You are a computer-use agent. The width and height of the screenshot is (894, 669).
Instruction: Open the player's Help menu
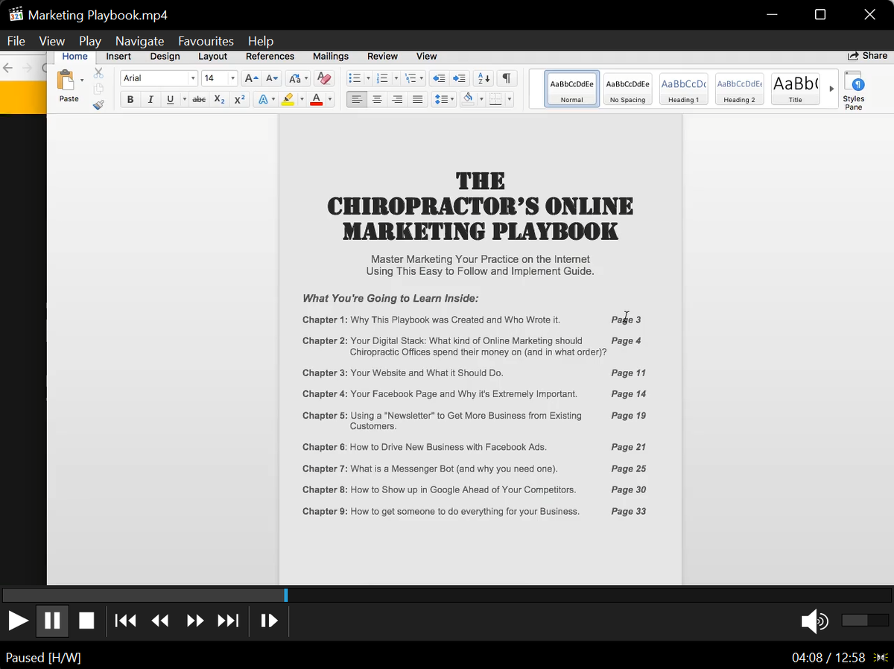261,41
